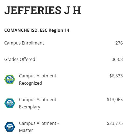Click the TEA Master badge icon

[x=10, y=127]
